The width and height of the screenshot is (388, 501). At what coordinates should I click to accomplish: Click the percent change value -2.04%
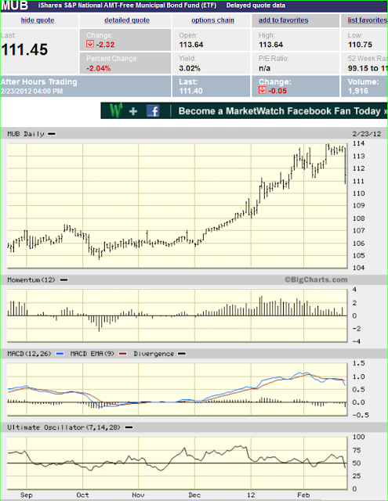click(x=99, y=68)
